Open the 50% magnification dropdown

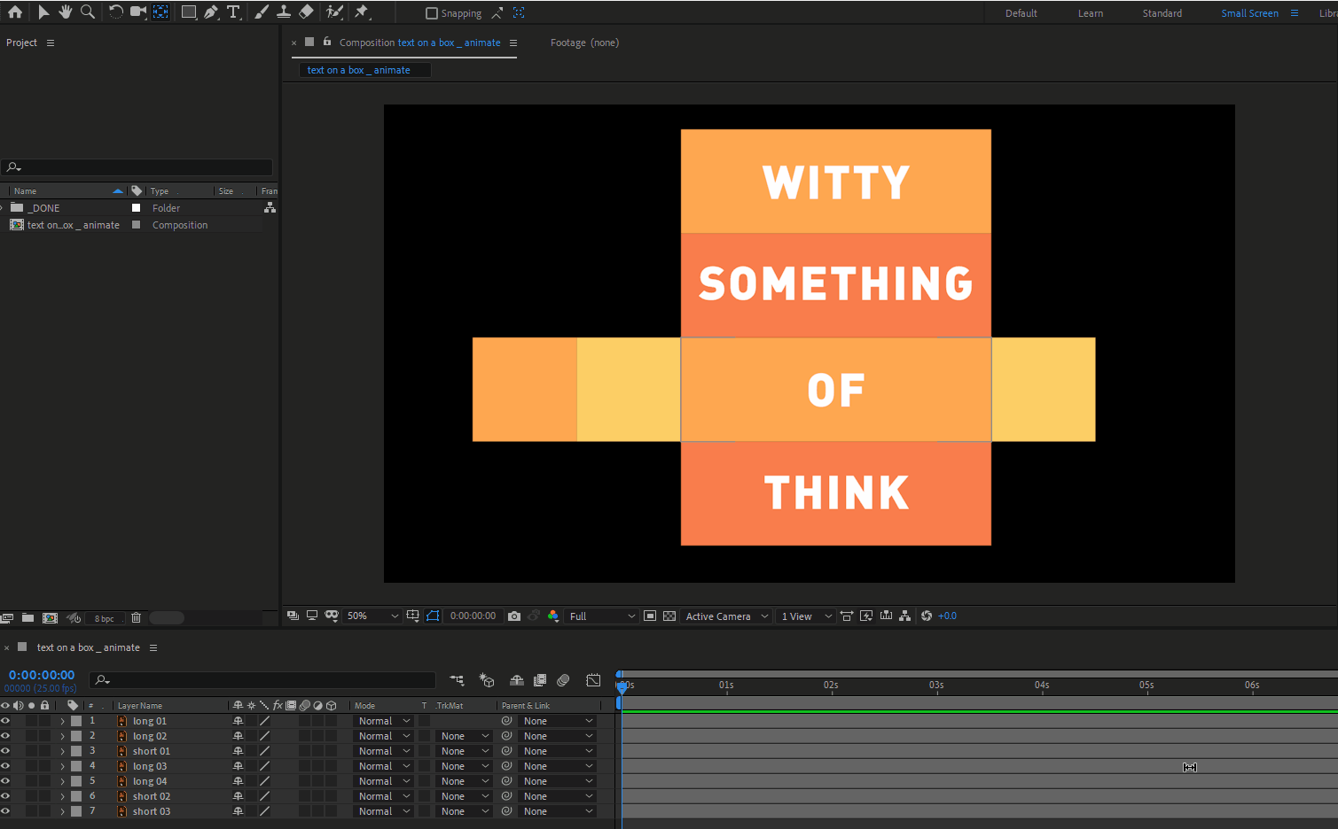point(372,616)
